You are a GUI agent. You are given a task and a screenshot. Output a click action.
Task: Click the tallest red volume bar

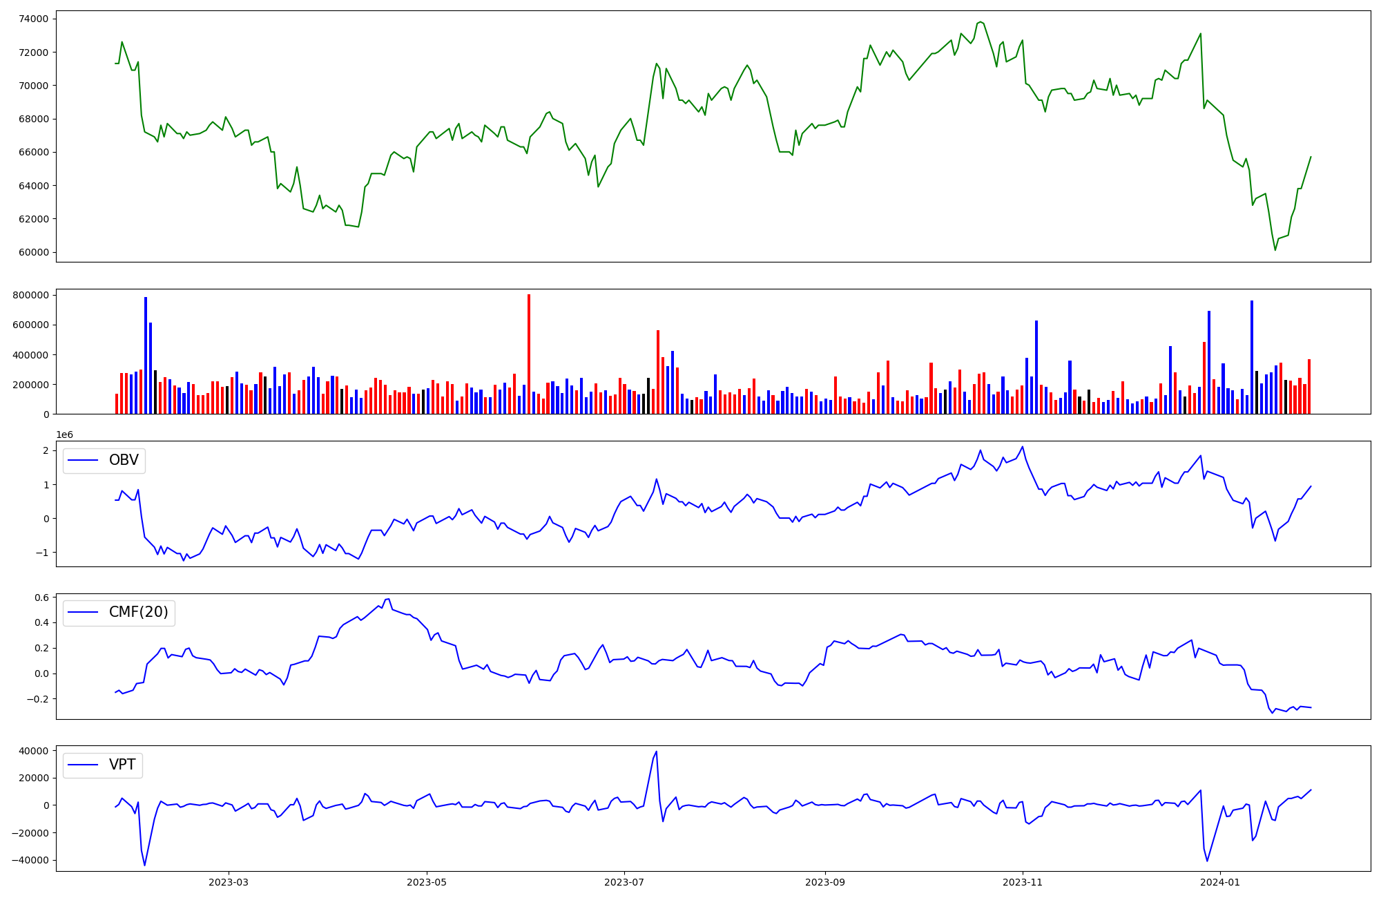529,354
